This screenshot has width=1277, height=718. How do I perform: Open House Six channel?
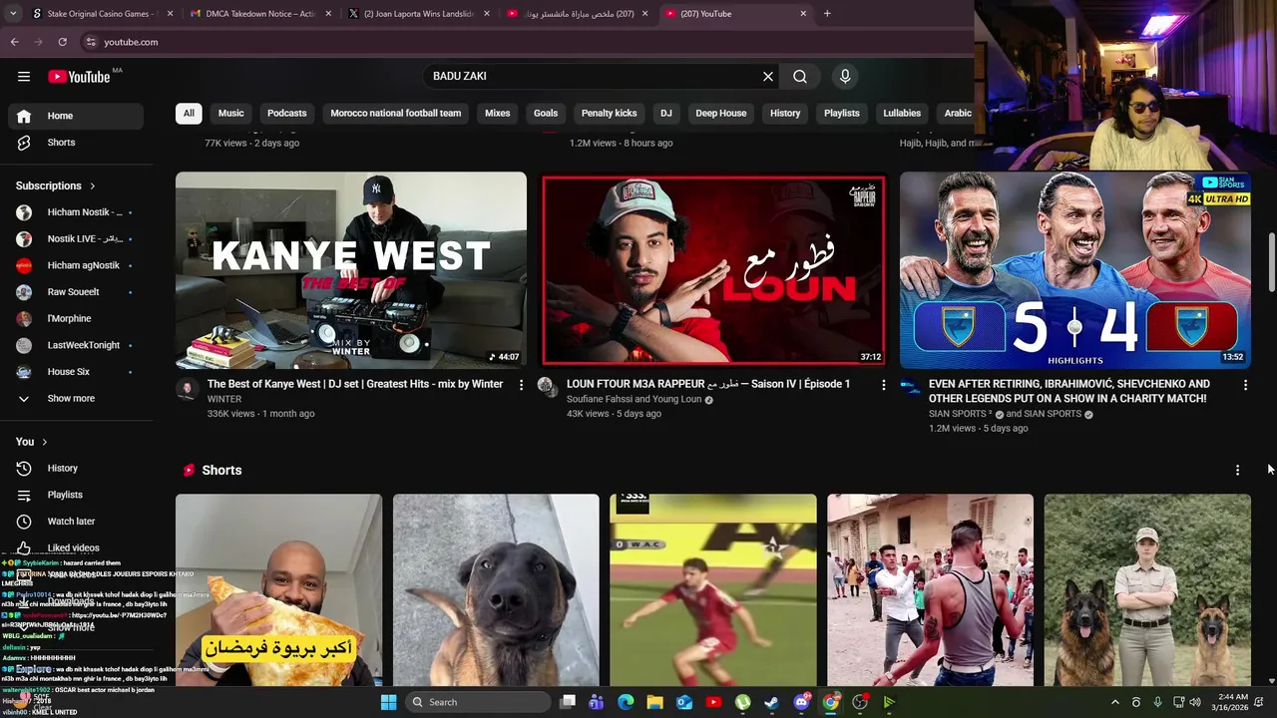(x=76, y=372)
